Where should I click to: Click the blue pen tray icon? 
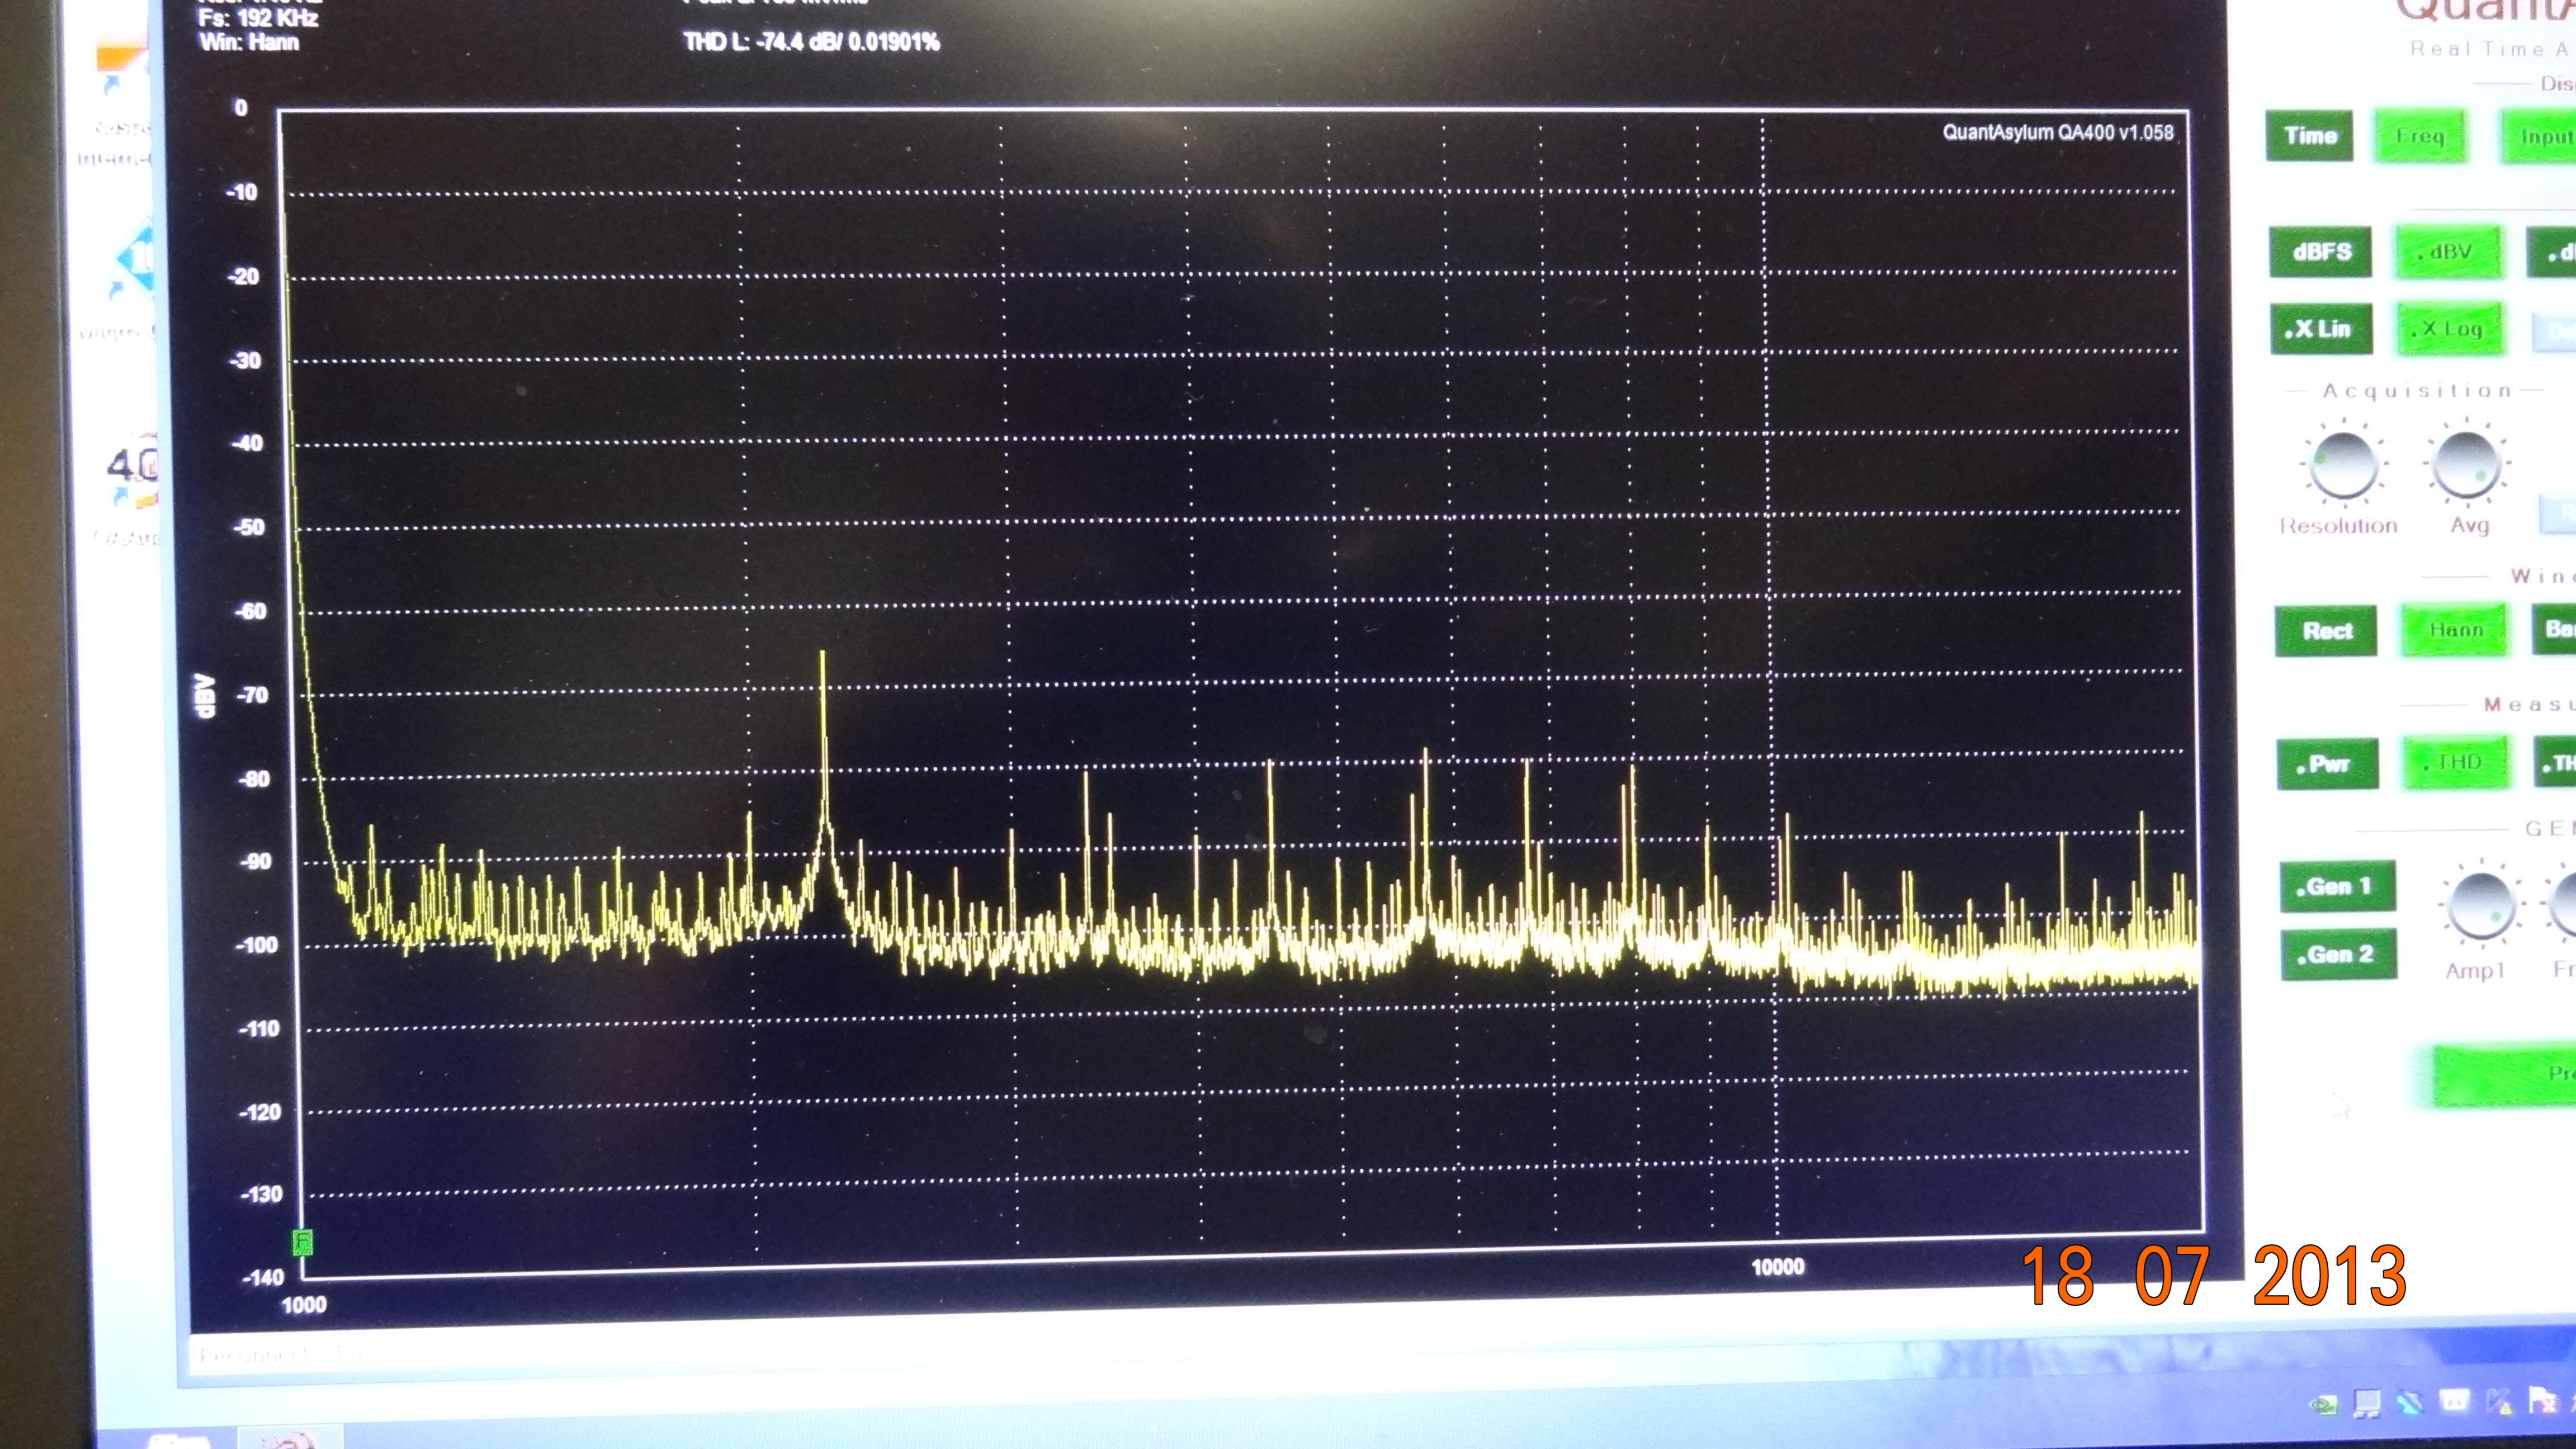pos(2410,1402)
